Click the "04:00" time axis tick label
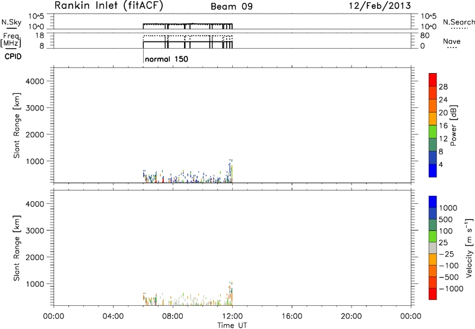The width and height of the screenshot is (475, 329). point(113,317)
